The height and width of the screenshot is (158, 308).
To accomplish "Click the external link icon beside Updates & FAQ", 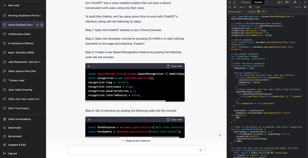I will coord(5,145).
